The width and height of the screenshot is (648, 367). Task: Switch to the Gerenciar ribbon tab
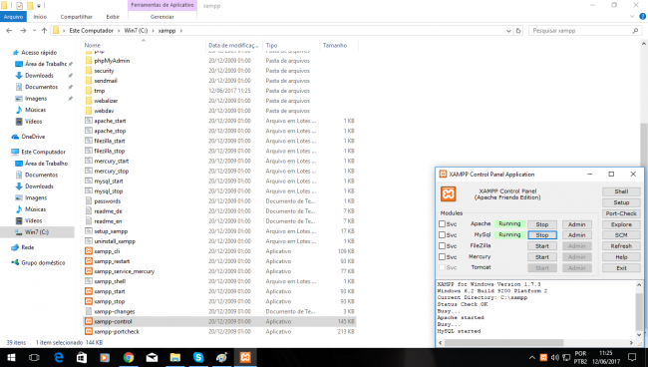tap(162, 17)
